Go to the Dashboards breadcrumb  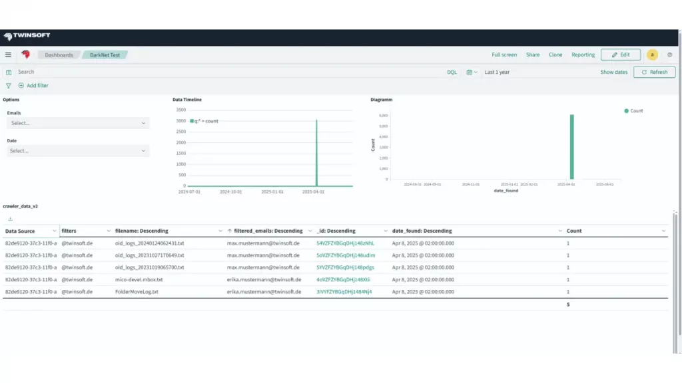click(x=59, y=55)
